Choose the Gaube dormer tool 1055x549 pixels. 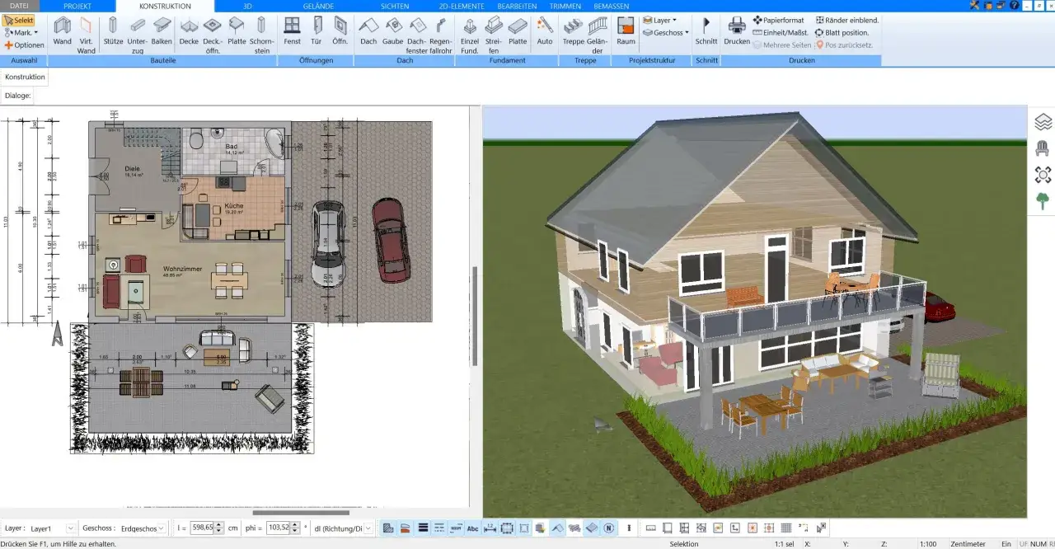tap(392, 31)
